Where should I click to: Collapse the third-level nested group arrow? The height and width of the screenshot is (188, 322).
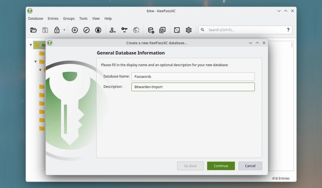(x=40, y=70)
